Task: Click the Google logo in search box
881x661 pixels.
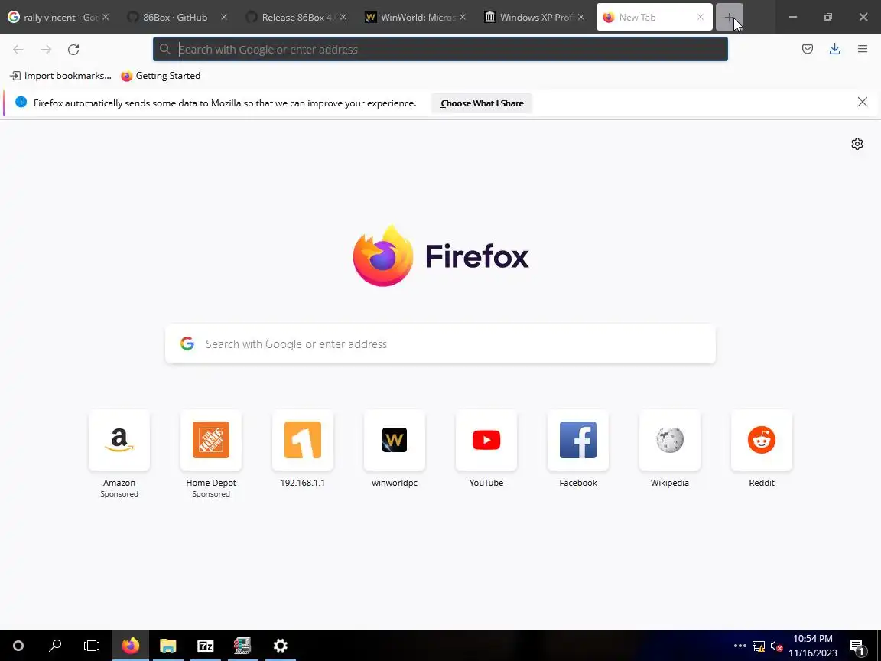Action: click(187, 344)
